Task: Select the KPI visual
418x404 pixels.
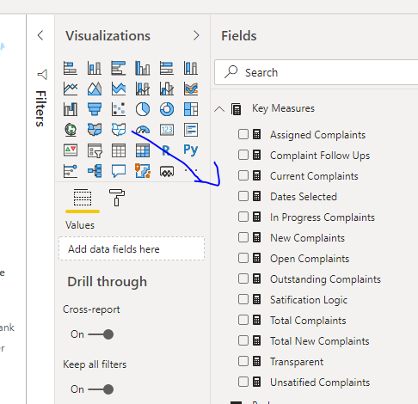Action: pyautogui.click(x=71, y=150)
